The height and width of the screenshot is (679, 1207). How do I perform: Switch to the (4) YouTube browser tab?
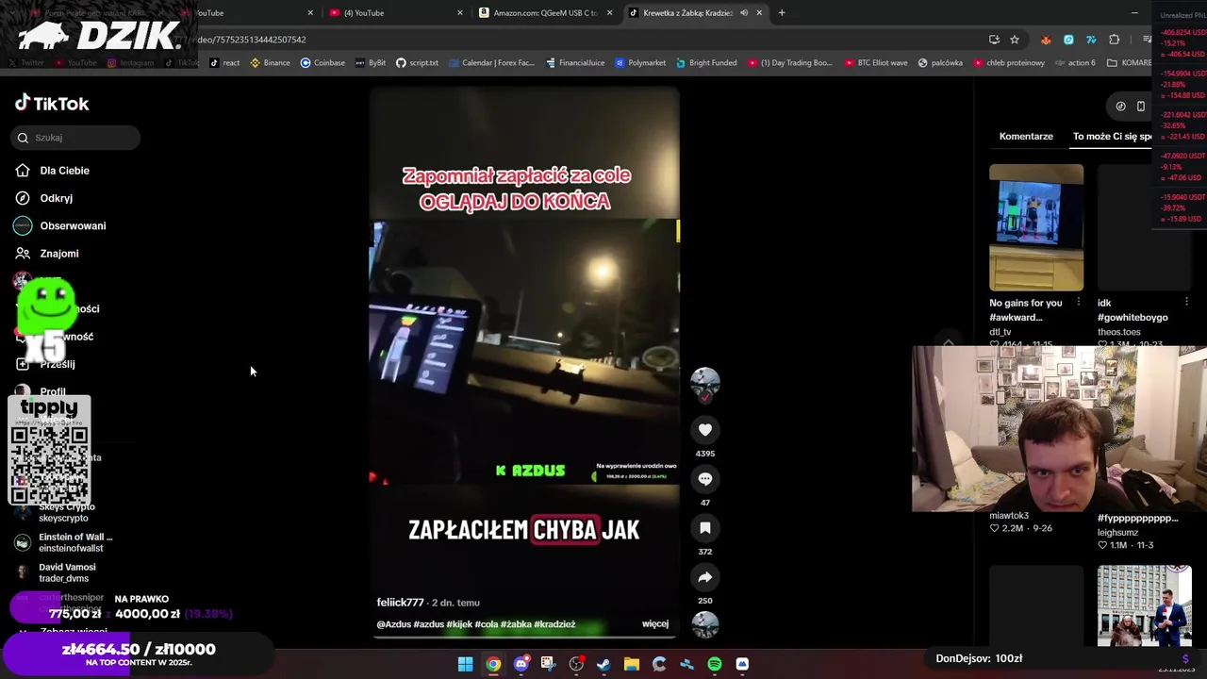point(395,12)
